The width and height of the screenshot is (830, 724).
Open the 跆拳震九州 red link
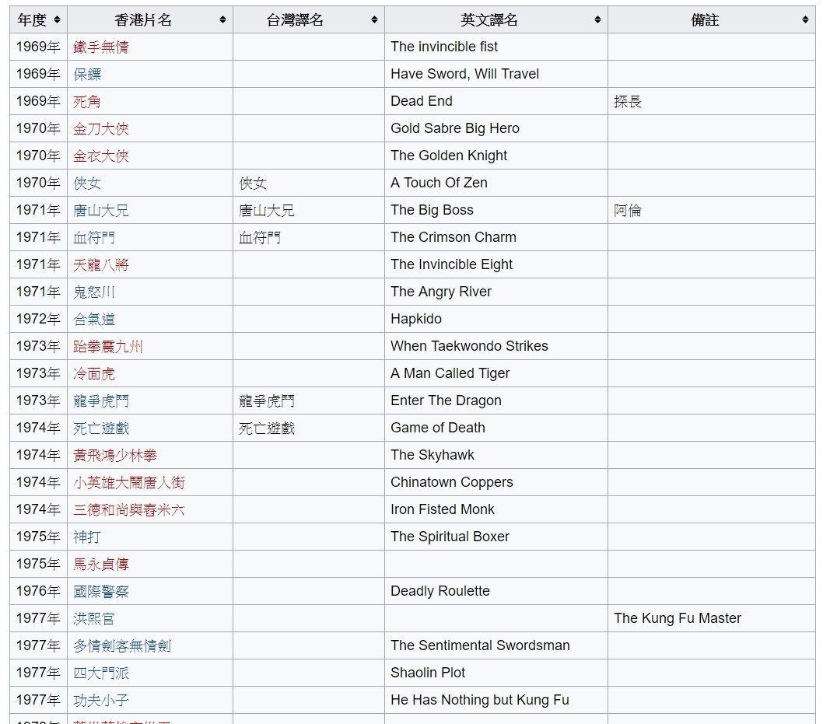[108, 347]
